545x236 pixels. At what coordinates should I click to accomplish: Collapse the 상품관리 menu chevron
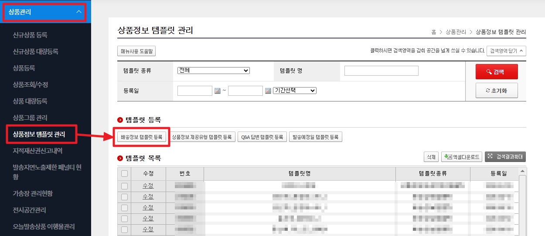click(x=79, y=12)
